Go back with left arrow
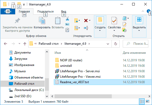Viewport: 152px width, 105px height. coord(5,44)
